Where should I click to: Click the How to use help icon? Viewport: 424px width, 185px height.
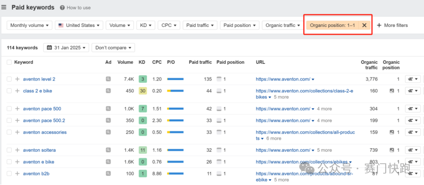[x=62, y=8]
